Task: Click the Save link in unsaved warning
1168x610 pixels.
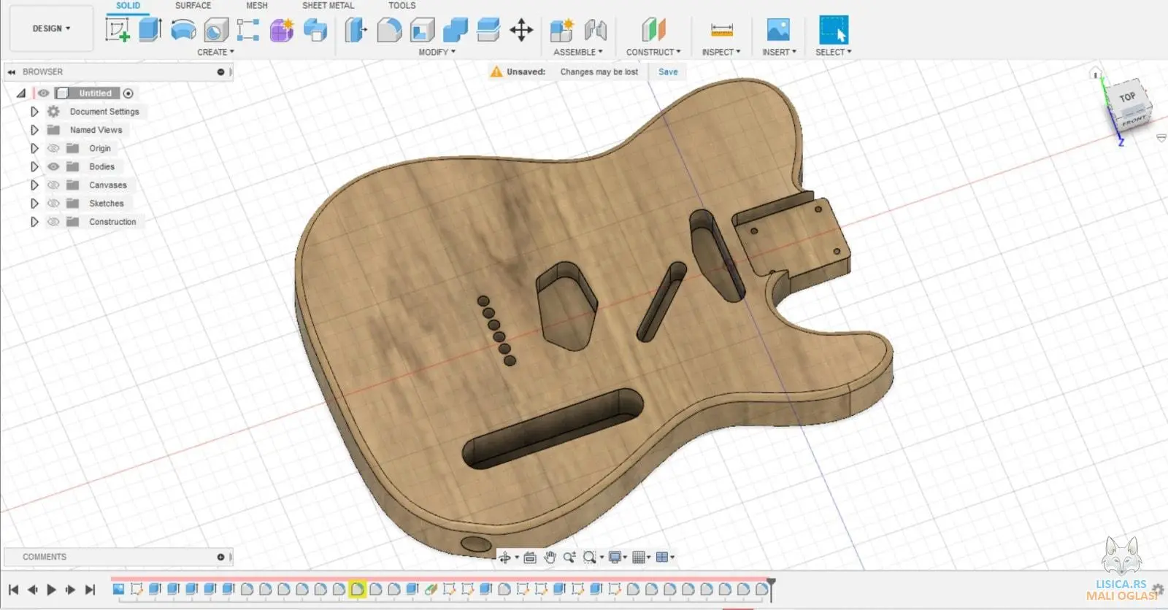Action: click(668, 72)
